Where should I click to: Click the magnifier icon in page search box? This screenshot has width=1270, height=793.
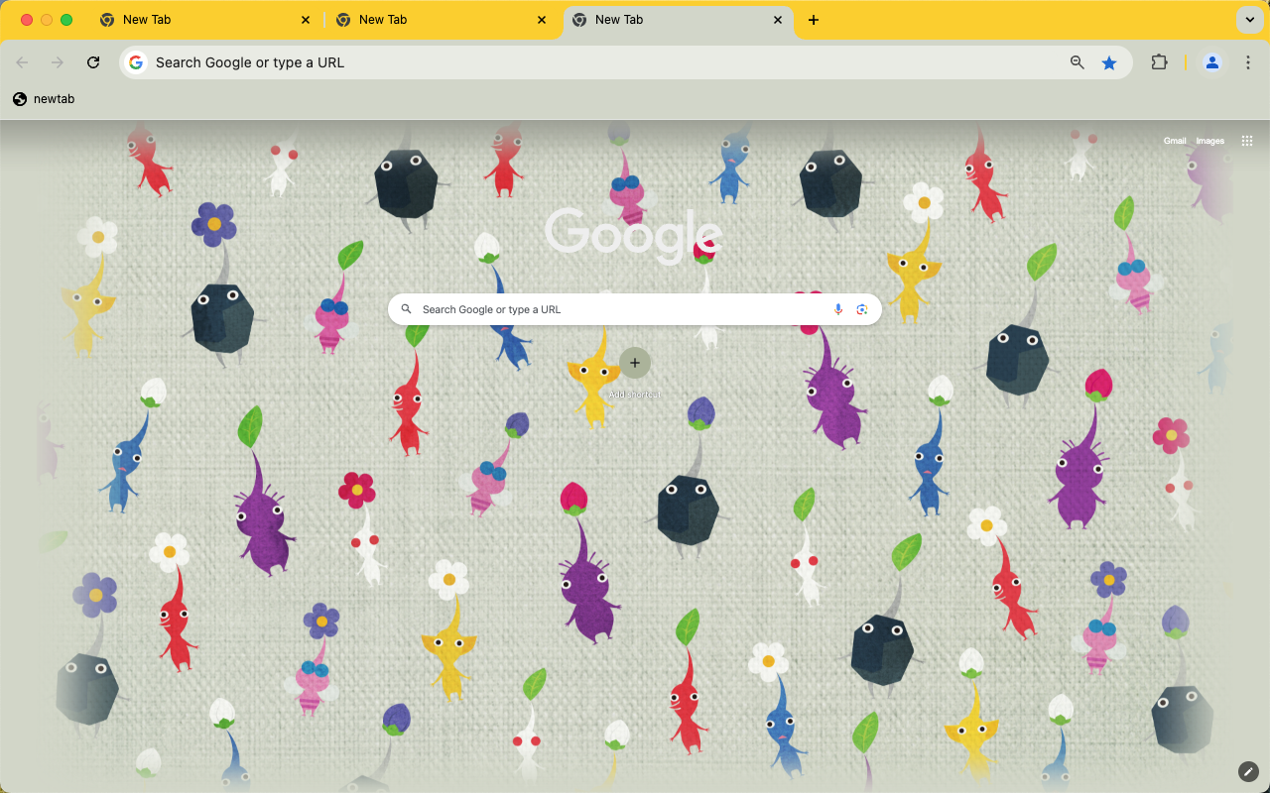coord(406,309)
